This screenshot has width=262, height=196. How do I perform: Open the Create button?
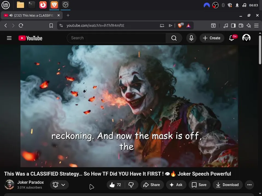(212, 38)
